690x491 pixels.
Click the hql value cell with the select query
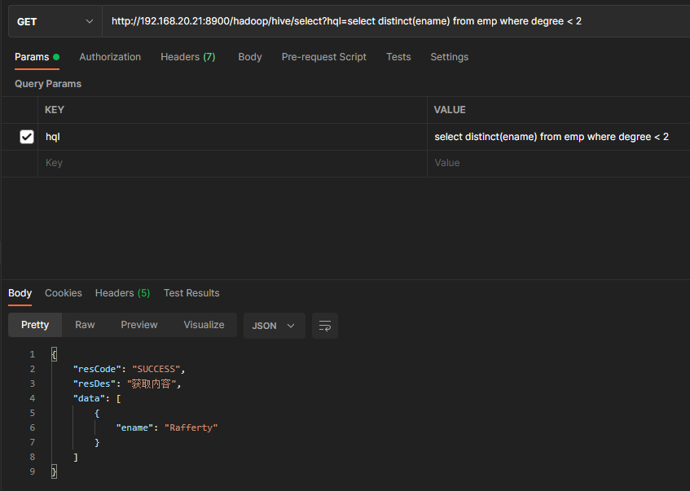[559, 137]
